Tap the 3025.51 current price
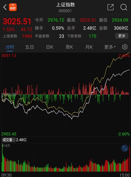The height and width of the screenshot is (177, 131). pyautogui.click(x=17, y=21)
